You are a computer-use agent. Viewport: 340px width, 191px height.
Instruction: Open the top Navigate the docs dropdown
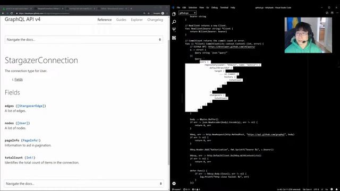coord(84,40)
